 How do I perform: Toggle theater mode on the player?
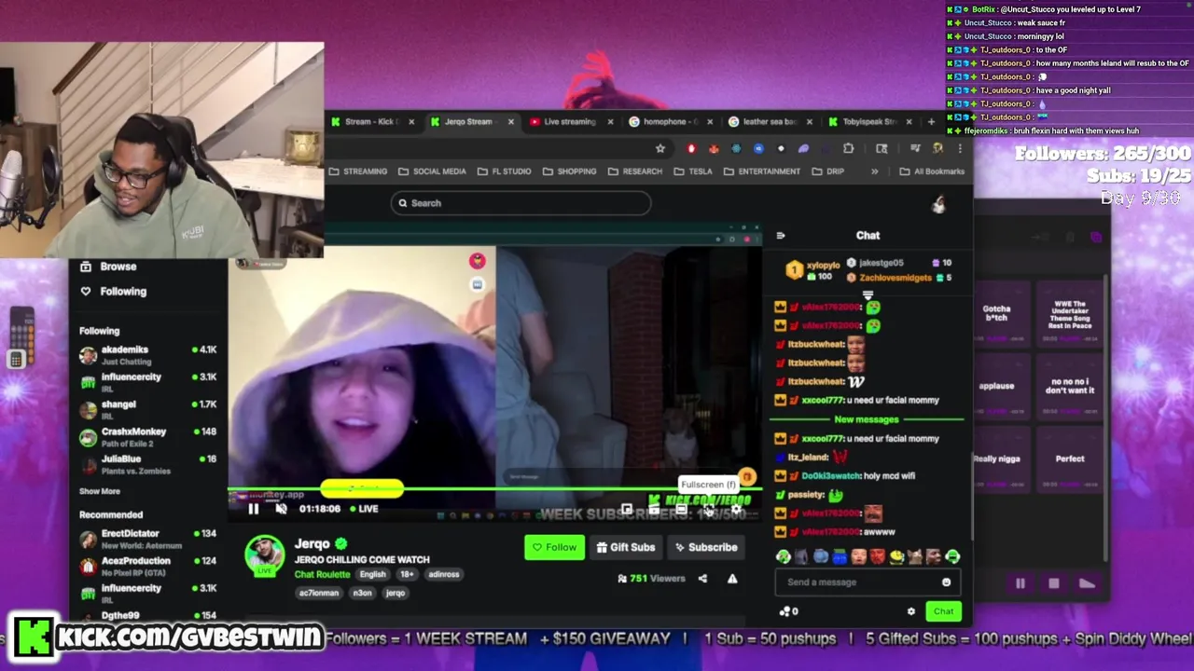pyautogui.click(x=682, y=510)
